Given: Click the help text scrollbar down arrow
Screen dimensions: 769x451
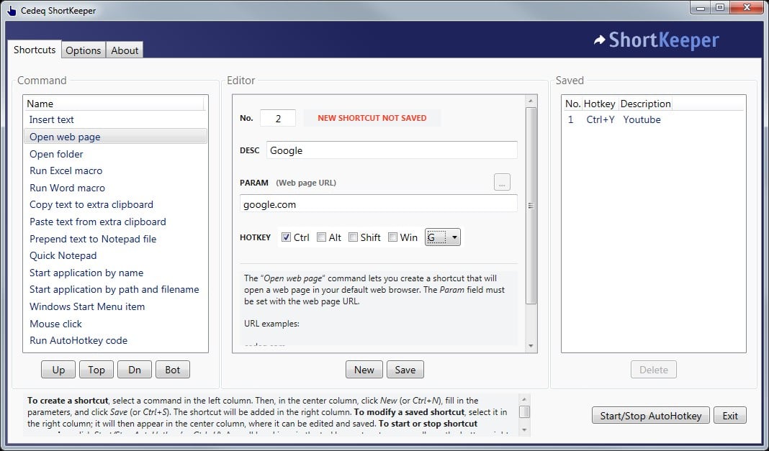Looking at the screenshot, I should coord(524,430).
